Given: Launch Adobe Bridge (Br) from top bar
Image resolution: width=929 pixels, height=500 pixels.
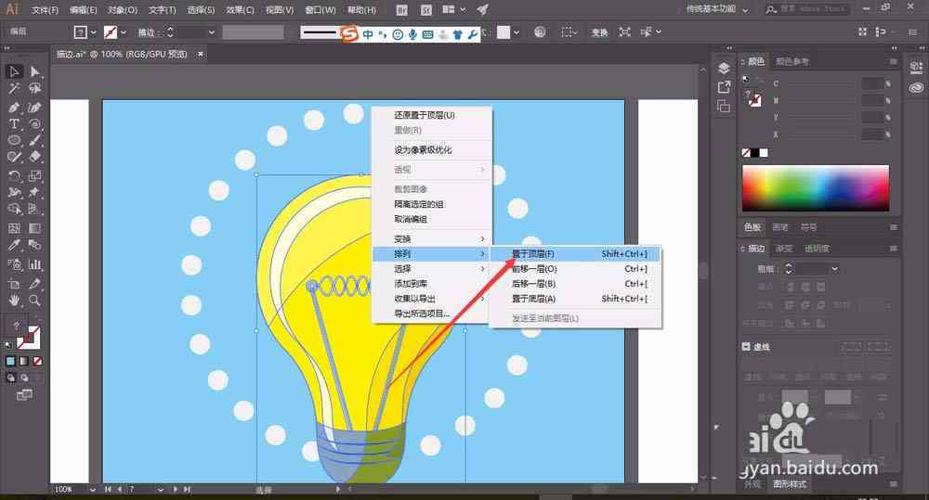Looking at the screenshot, I should 401,10.
